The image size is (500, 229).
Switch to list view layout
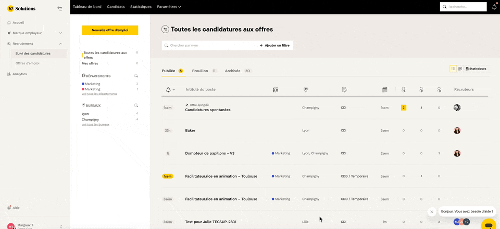point(453,69)
